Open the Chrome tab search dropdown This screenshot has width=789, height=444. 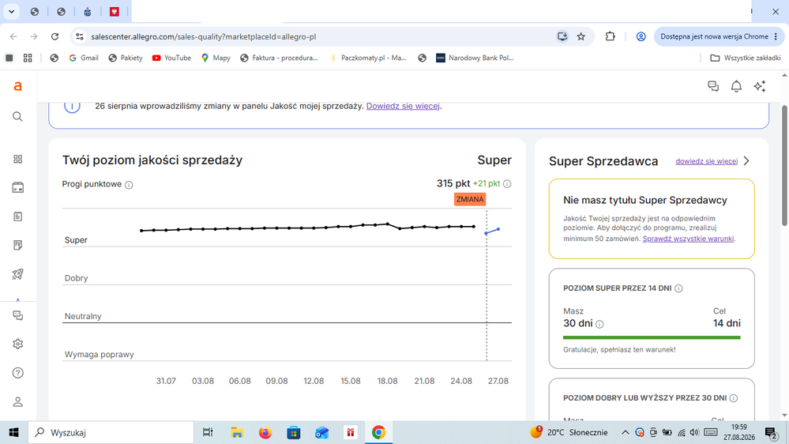[x=11, y=11]
